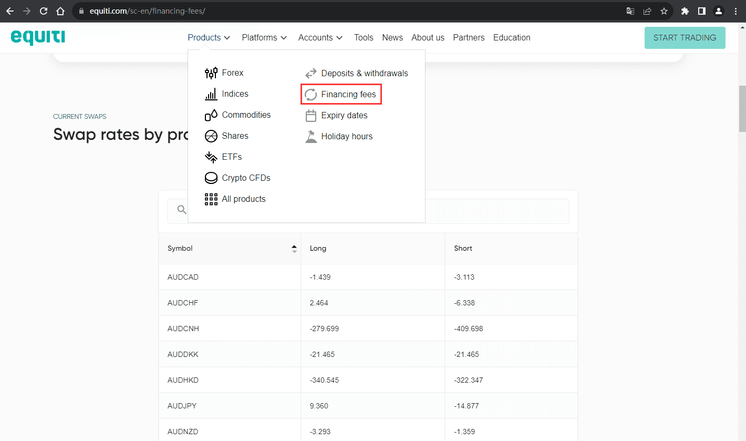Open Financing fees link
The image size is (746, 441).
point(348,95)
